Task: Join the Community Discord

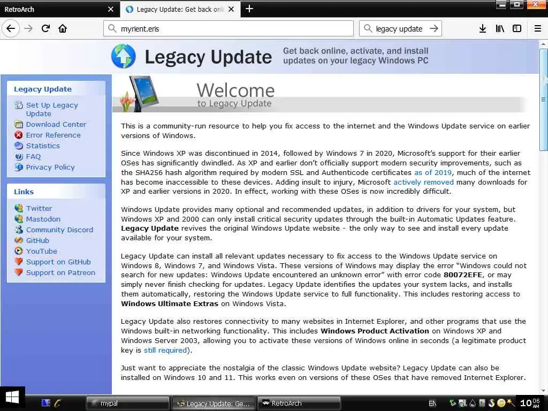Action: pos(59,230)
